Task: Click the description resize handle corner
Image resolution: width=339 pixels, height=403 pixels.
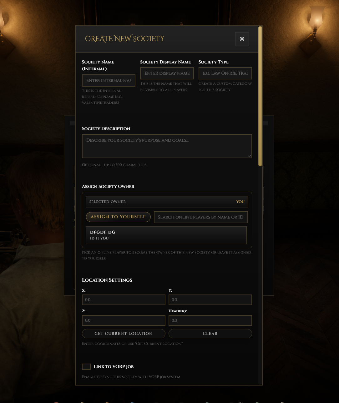Action: 250,156
